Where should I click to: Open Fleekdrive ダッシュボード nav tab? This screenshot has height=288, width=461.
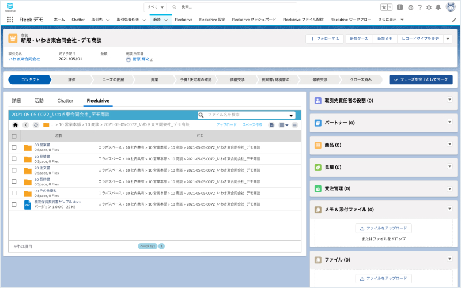[254, 20]
